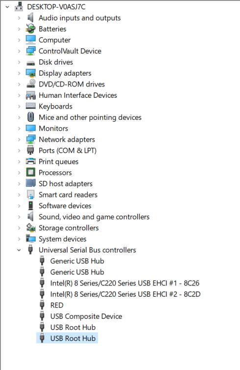Click the Monitors category icon

click(x=30, y=128)
